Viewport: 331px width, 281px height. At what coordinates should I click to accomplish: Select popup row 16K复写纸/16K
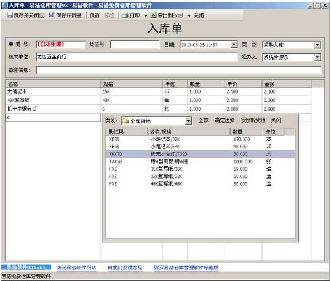tap(200, 169)
